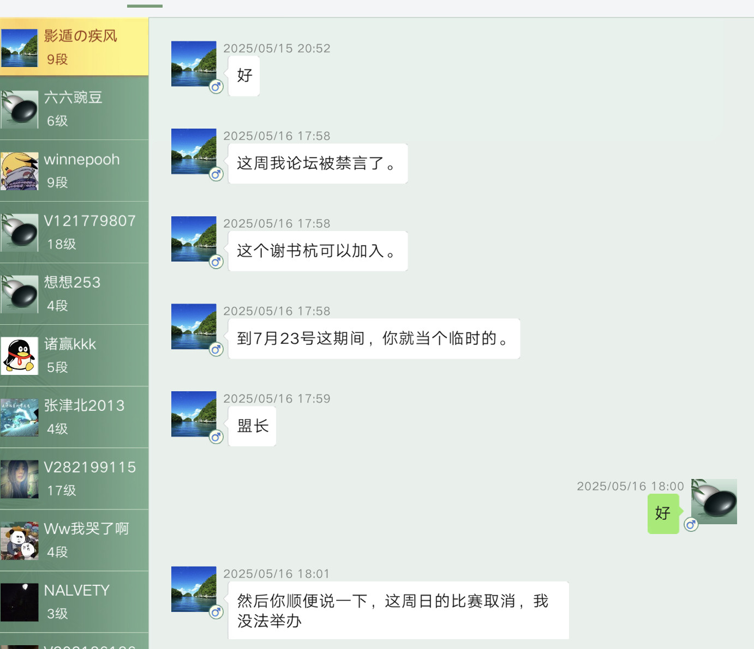This screenshot has width=754, height=649.
Task: Click the Pikachu avatar of winnepooh
Action: coord(20,171)
